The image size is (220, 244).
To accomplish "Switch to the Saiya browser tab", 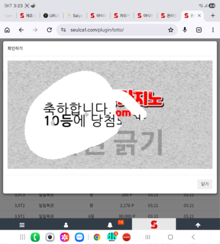I will point(75,16).
